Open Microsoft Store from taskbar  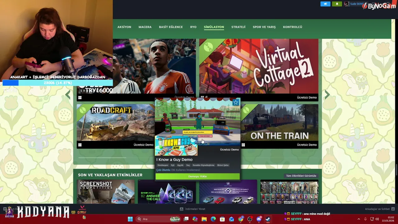[x=222, y=219]
